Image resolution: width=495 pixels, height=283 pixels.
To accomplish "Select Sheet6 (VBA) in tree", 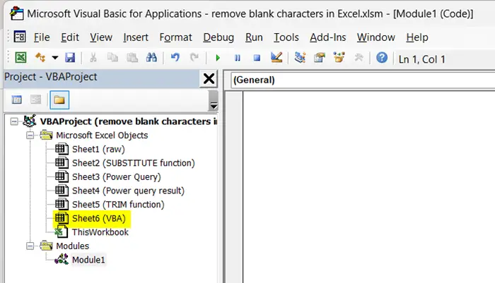I will point(98,218).
